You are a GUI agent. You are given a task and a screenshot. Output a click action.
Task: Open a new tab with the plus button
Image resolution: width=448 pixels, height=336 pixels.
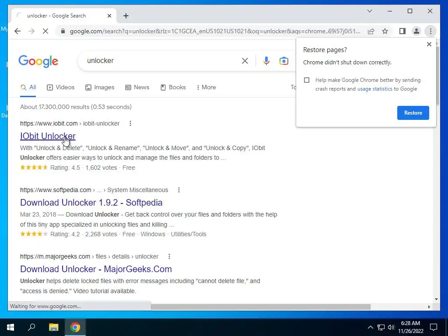[126, 16]
